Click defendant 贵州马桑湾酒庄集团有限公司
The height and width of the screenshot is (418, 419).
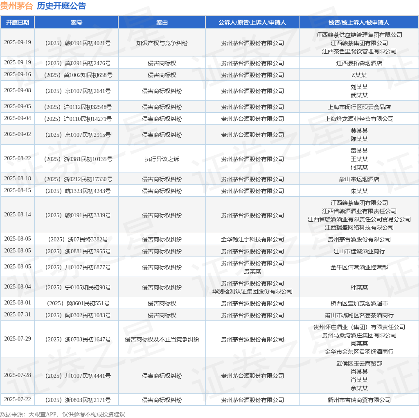pyautogui.click(x=359, y=335)
